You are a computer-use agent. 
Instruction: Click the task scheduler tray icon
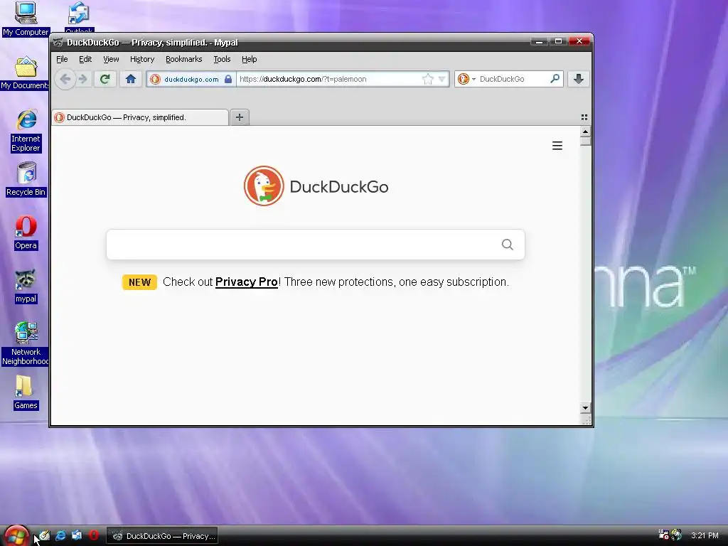tap(663, 535)
